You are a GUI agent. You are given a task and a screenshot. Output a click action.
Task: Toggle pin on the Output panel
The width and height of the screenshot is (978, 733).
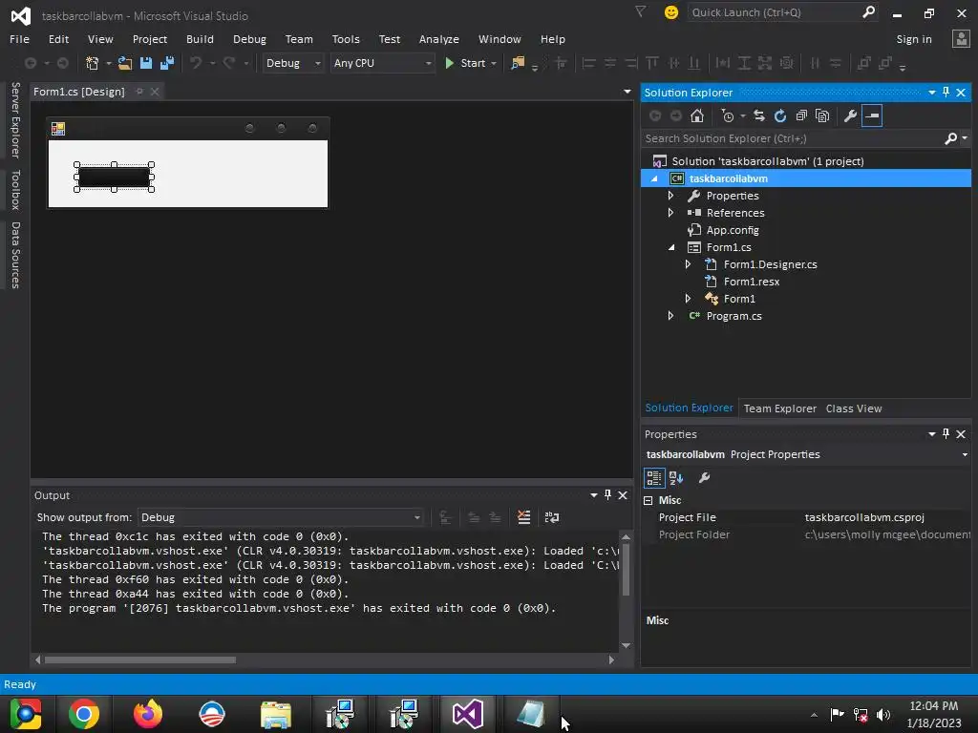[x=608, y=495]
